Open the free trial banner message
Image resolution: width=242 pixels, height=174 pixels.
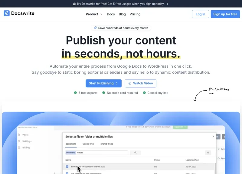click(120, 4)
